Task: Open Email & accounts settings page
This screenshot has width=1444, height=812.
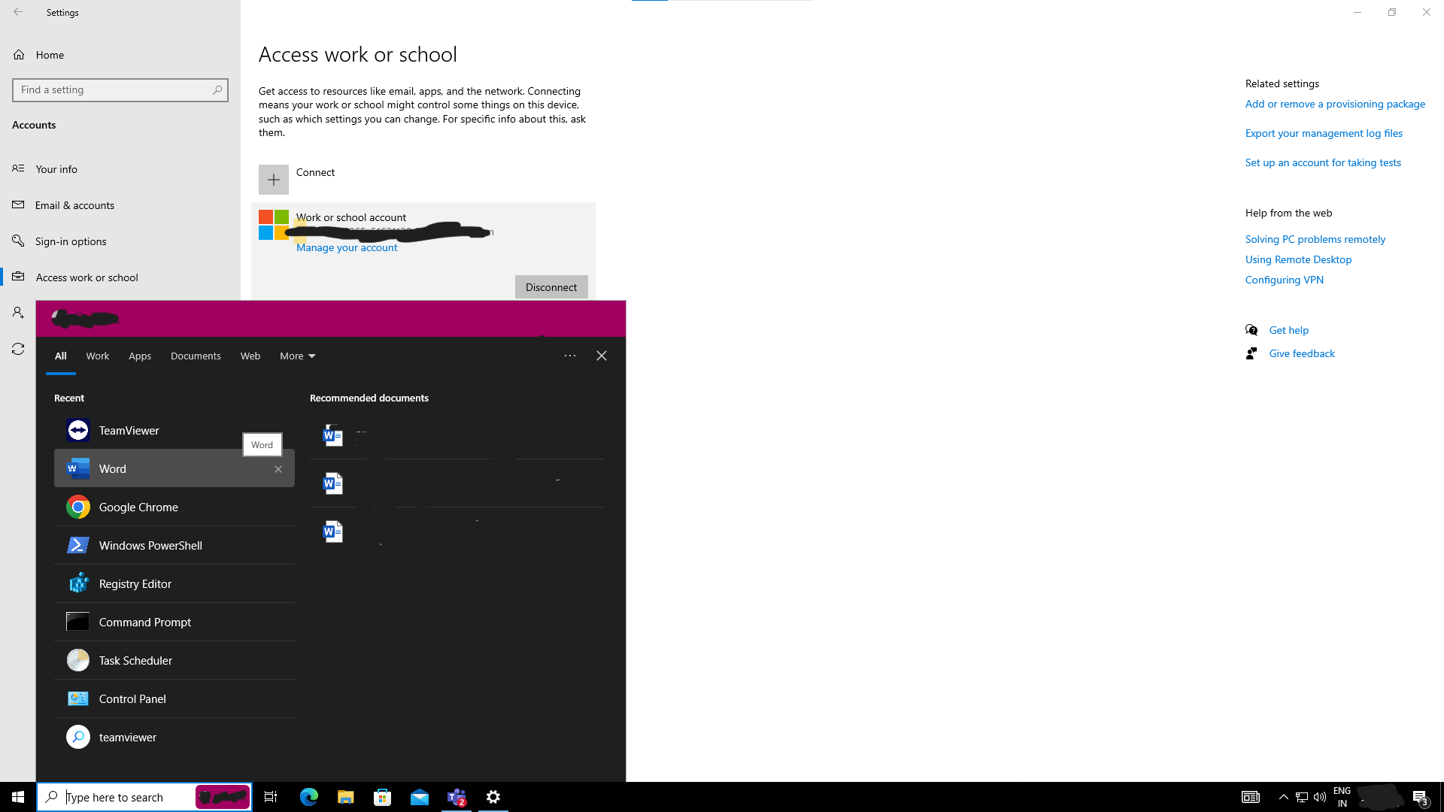Action: [120, 205]
